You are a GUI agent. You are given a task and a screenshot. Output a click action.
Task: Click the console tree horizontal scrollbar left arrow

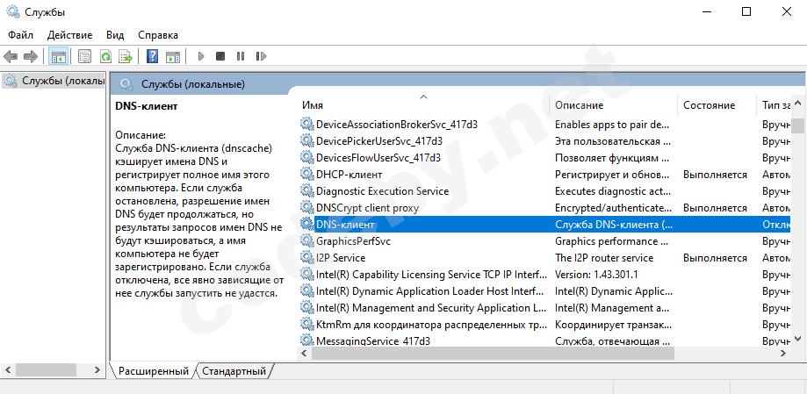[x=8, y=369]
